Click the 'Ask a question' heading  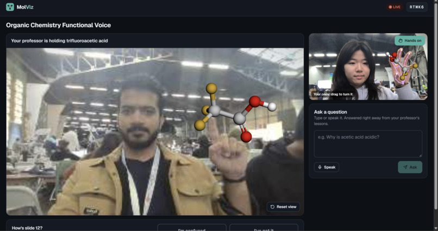click(x=330, y=112)
